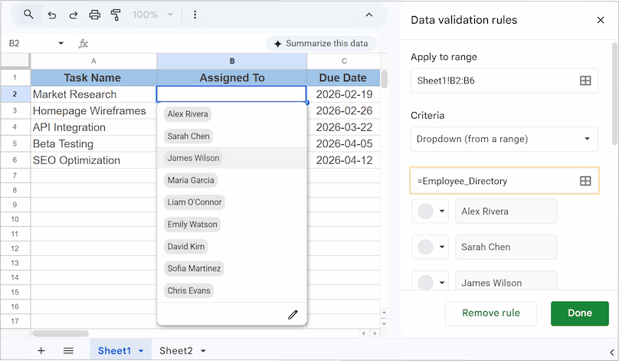Edit the Apply to range field Sheet1!B2:B6
The image size is (619, 361).
point(504,81)
